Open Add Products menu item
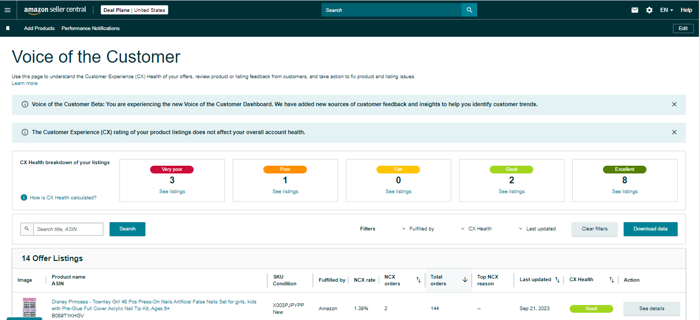 click(39, 28)
